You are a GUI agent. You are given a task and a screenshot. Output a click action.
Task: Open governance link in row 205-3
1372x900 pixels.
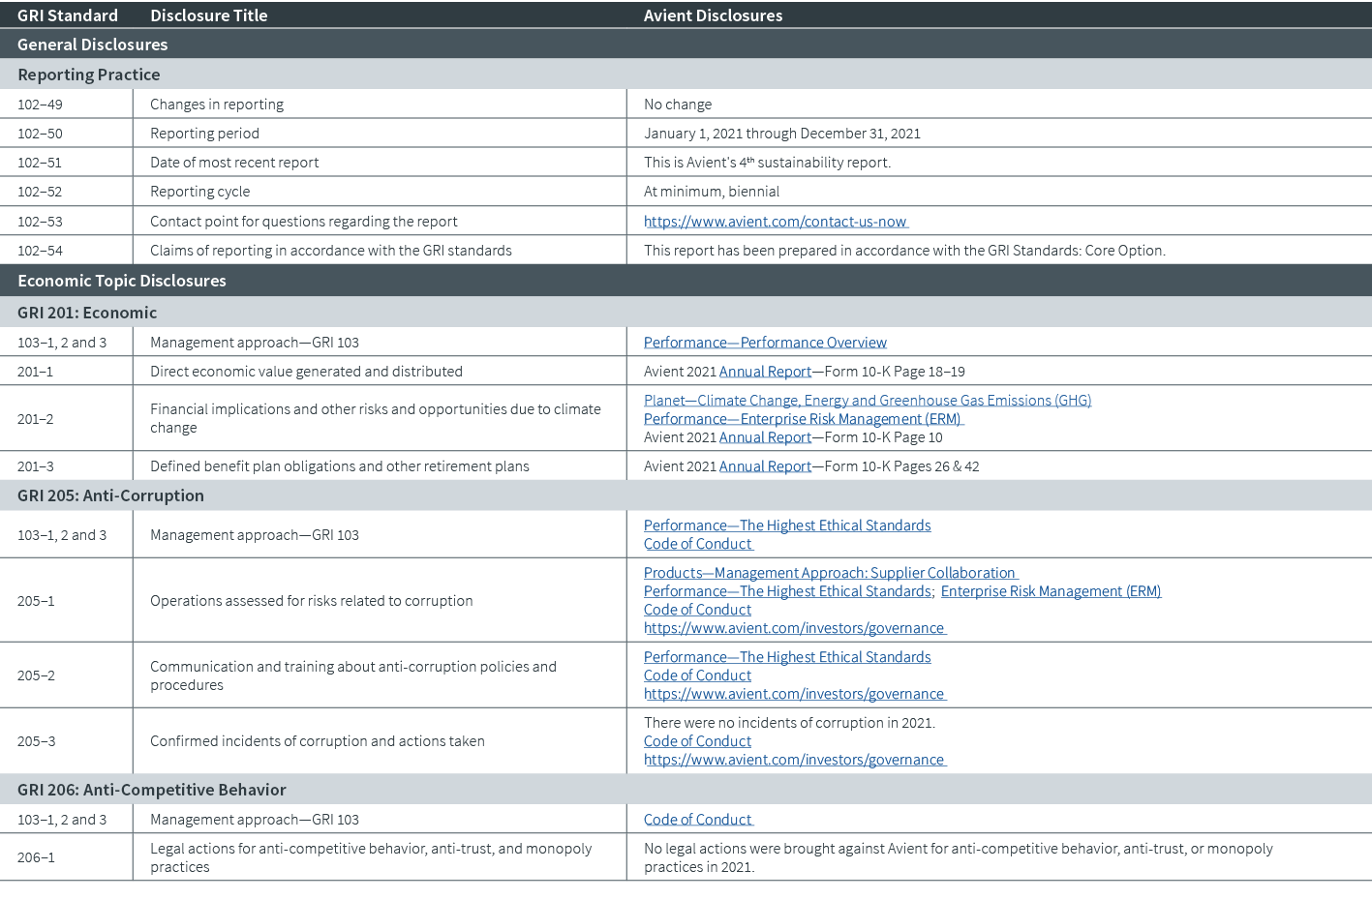794,759
